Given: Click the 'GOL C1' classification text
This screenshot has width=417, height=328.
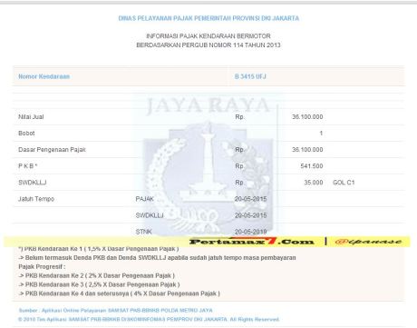Looking at the screenshot, I should tap(344, 183).
